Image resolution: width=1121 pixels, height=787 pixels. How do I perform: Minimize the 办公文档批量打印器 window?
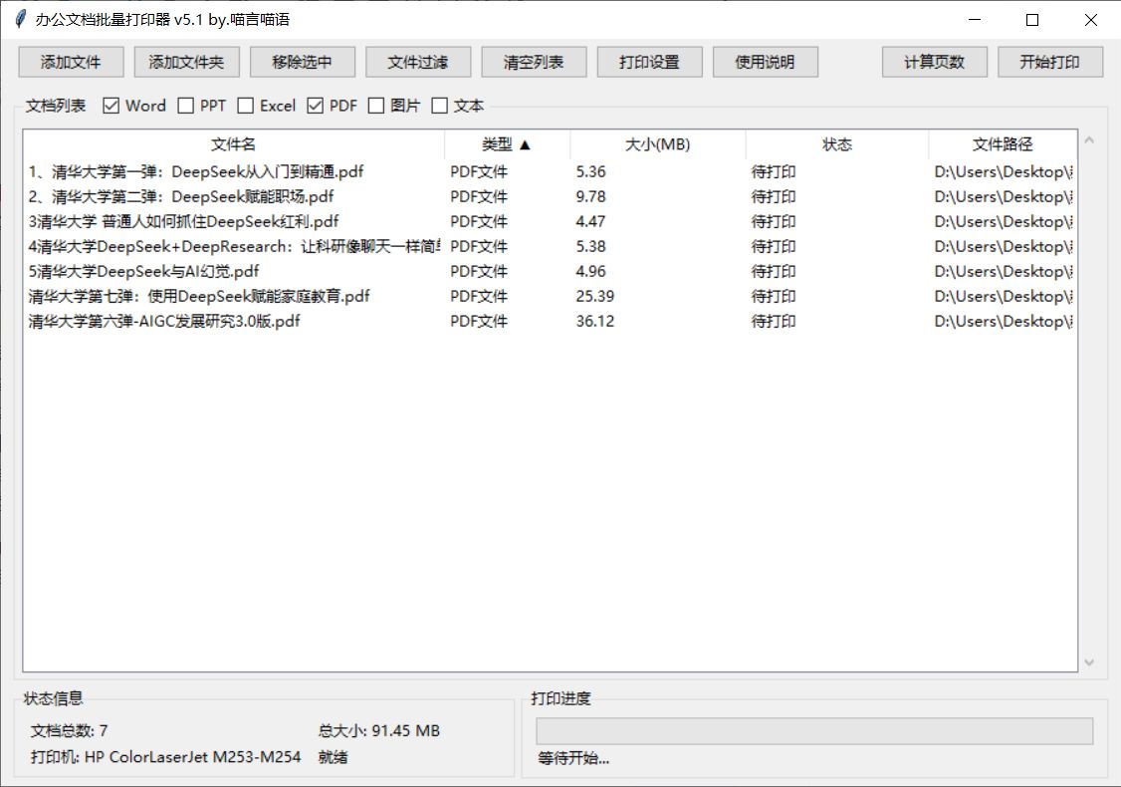[x=975, y=20]
